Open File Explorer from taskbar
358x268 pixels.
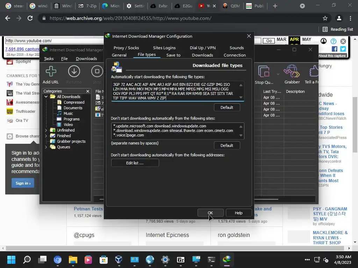pos(73,260)
